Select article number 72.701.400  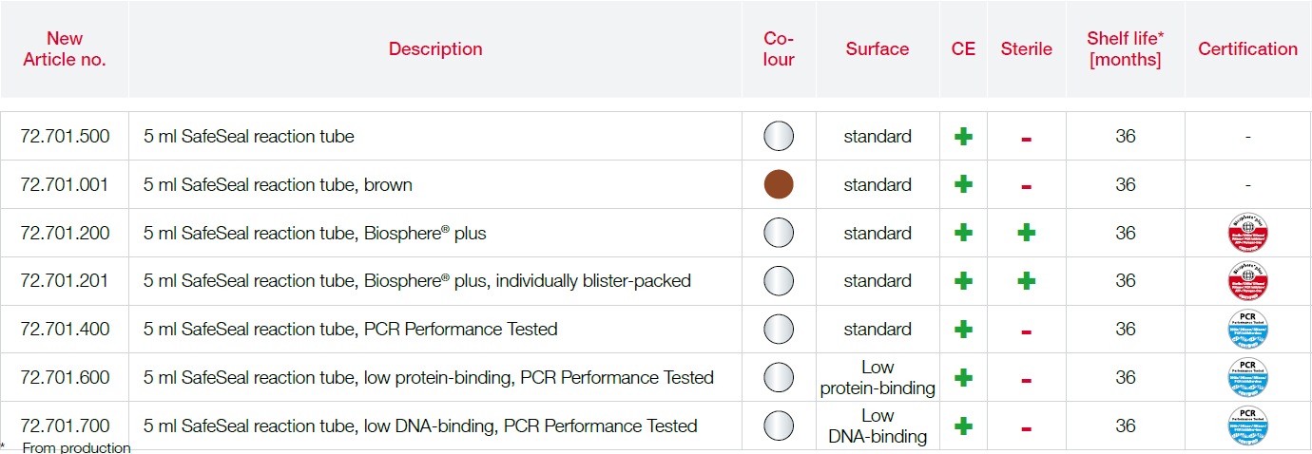point(65,330)
